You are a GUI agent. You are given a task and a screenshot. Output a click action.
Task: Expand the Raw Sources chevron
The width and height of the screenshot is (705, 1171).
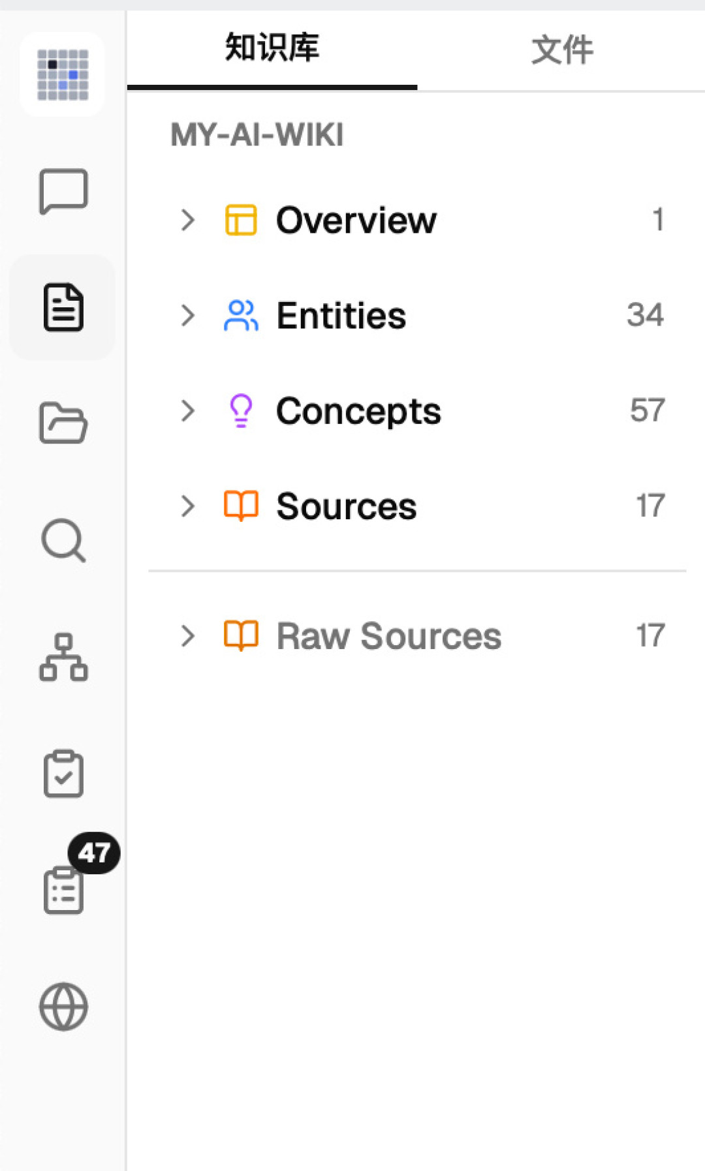188,636
